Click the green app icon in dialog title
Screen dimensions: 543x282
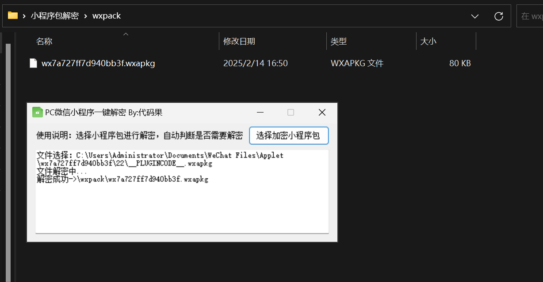pyautogui.click(x=38, y=112)
